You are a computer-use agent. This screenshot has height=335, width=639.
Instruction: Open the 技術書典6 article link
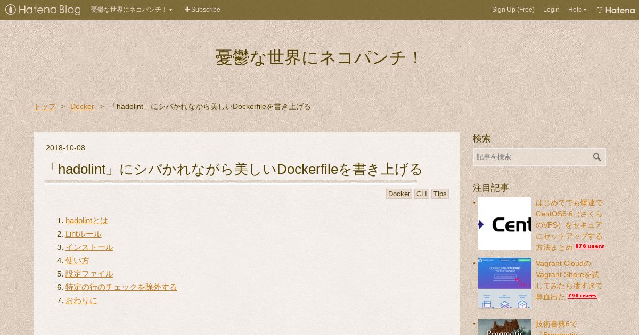557,327
